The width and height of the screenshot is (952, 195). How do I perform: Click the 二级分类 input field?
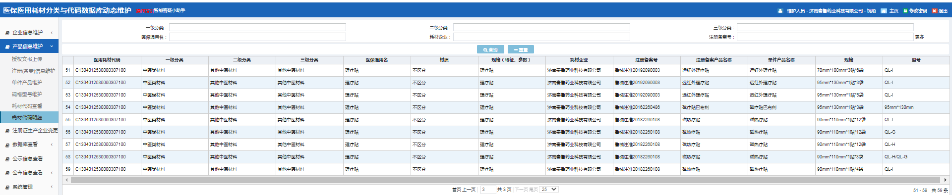(541, 28)
